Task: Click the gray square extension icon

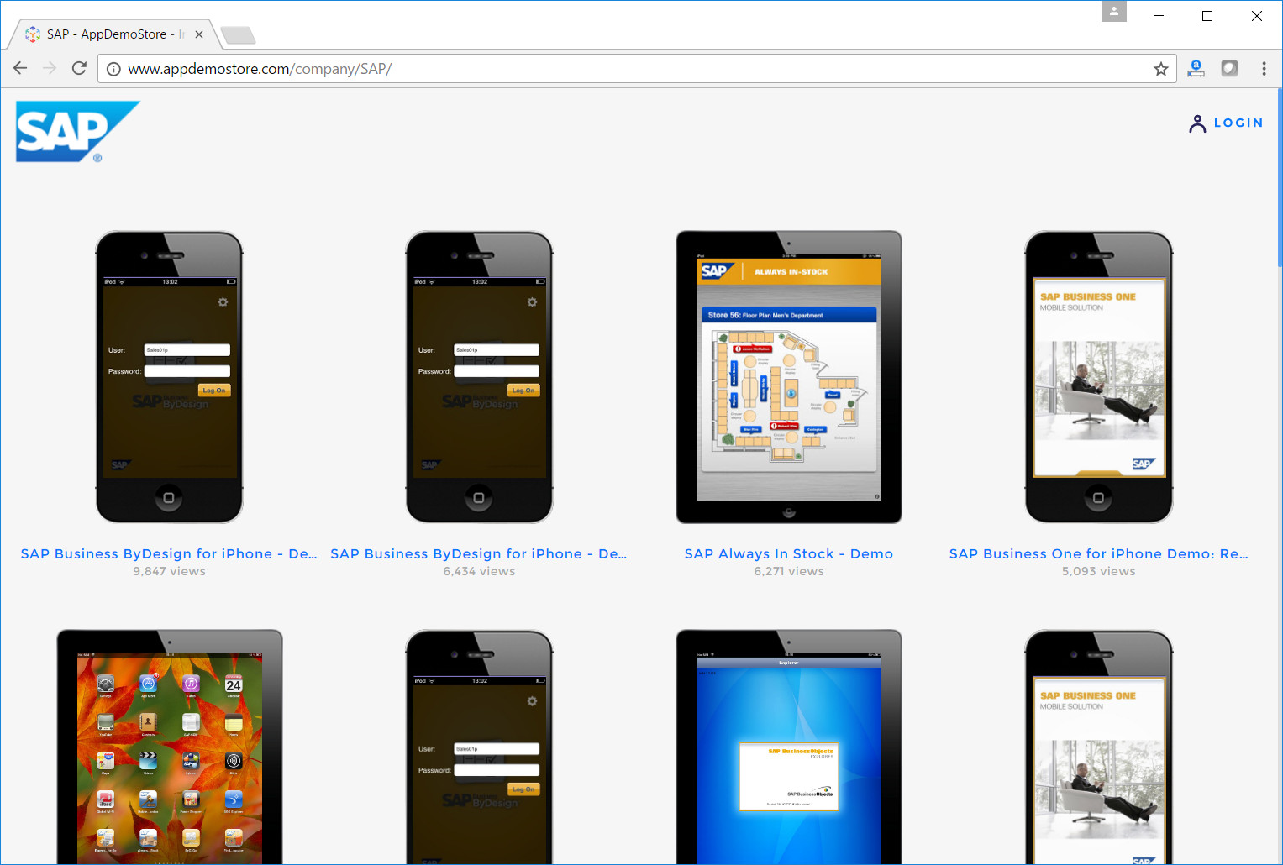Action: [x=1229, y=68]
